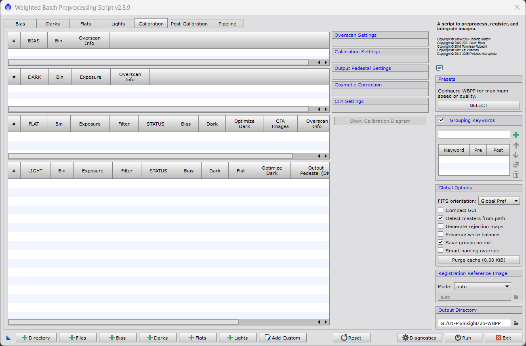Click the LIGHT table horizontal scrollbar
The height and width of the screenshot is (346, 526).
pos(123,322)
